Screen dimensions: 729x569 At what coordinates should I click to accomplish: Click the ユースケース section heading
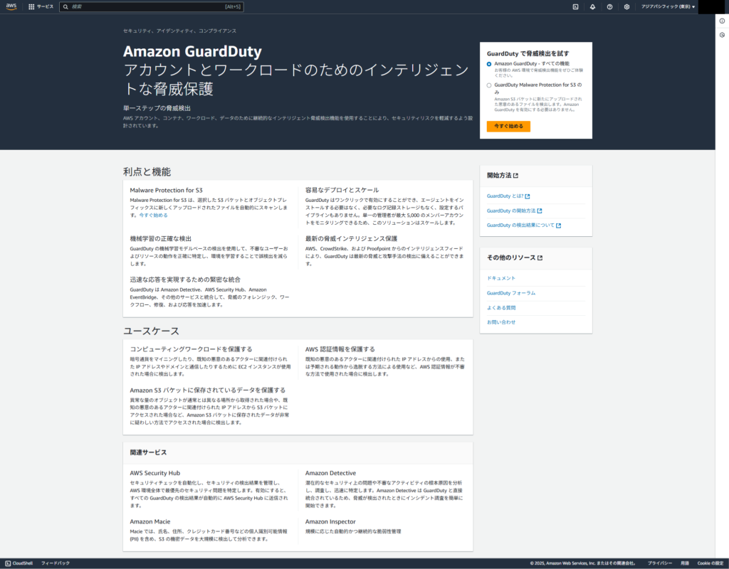pyautogui.click(x=151, y=331)
